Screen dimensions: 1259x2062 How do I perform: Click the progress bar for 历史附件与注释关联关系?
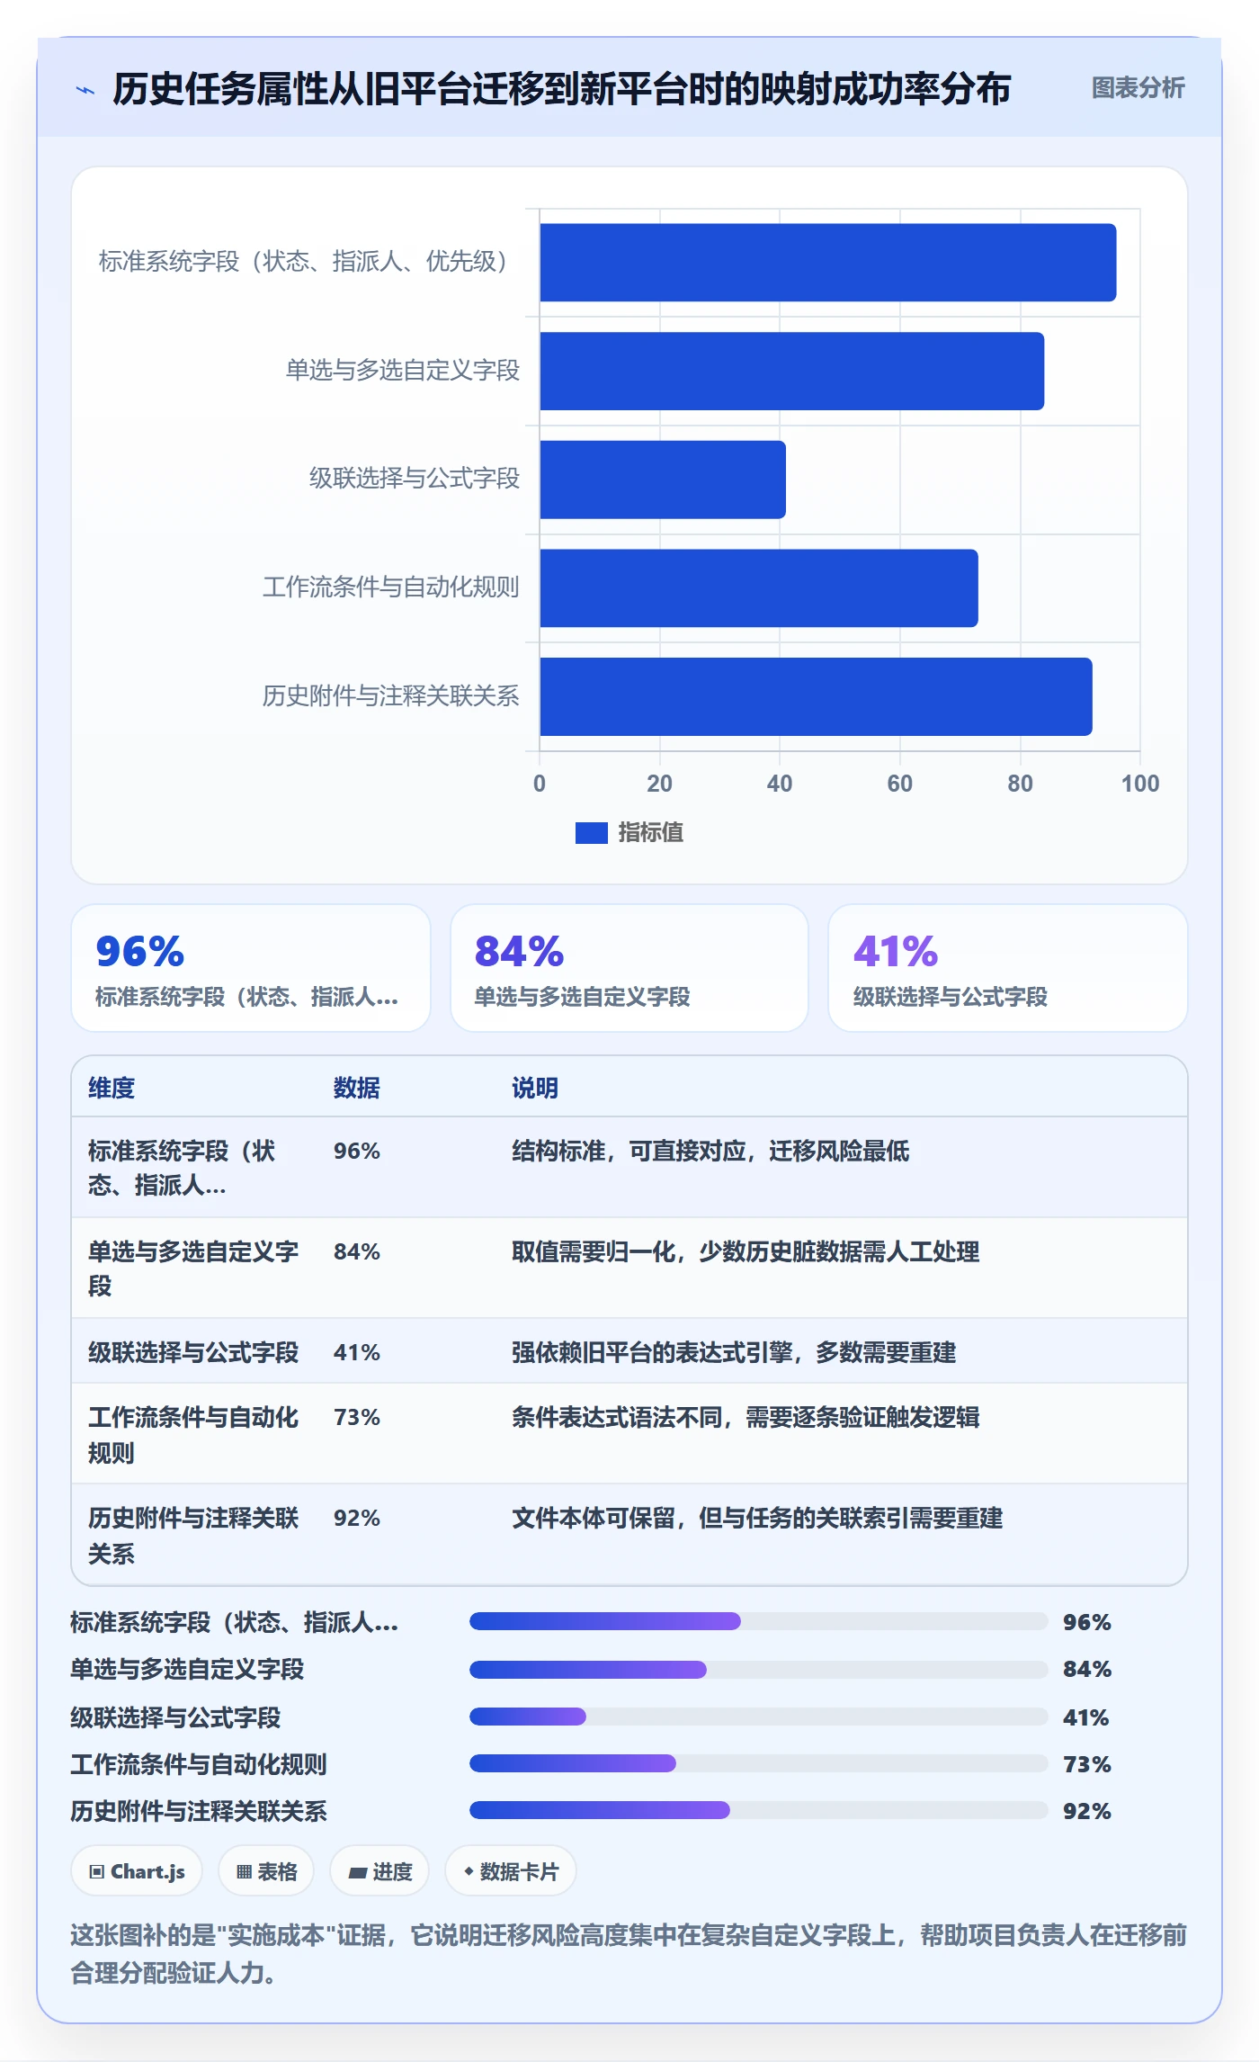[758, 1810]
